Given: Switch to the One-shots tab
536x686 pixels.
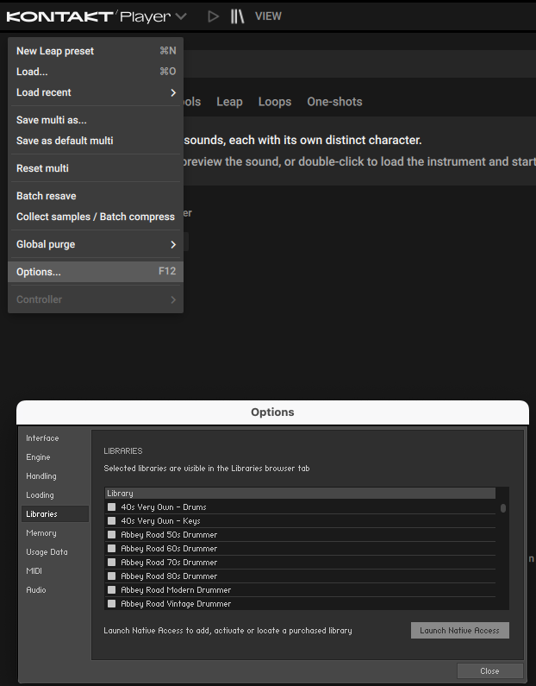Looking at the screenshot, I should point(334,102).
